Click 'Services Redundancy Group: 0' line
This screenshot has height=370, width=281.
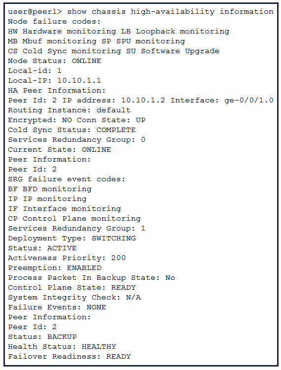[77, 140]
